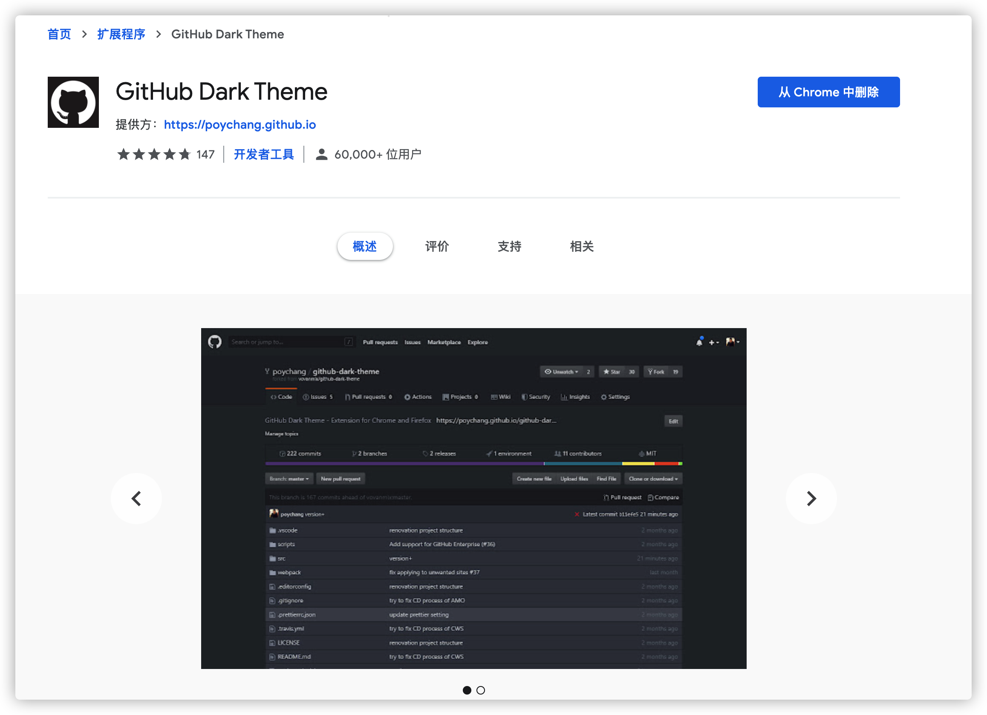This screenshot has height=715, width=987.
Task: Go to the previous screenshot with left arrow
Action: [136, 498]
